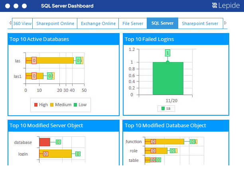Click the green label on database row
This screenshot has height=171, width=244.
[x=58, y=142]
